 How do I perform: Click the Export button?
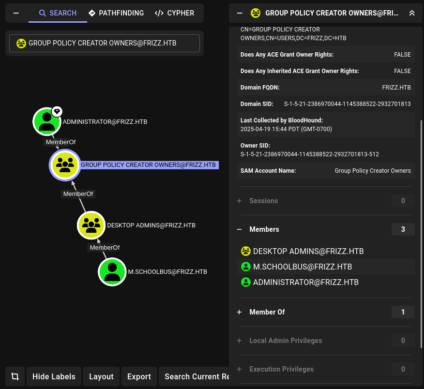139,376
